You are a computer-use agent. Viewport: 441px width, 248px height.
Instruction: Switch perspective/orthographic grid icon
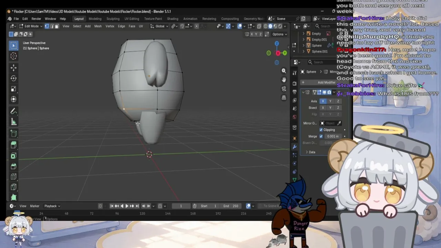pyautogui.click(x=284, y=97)
